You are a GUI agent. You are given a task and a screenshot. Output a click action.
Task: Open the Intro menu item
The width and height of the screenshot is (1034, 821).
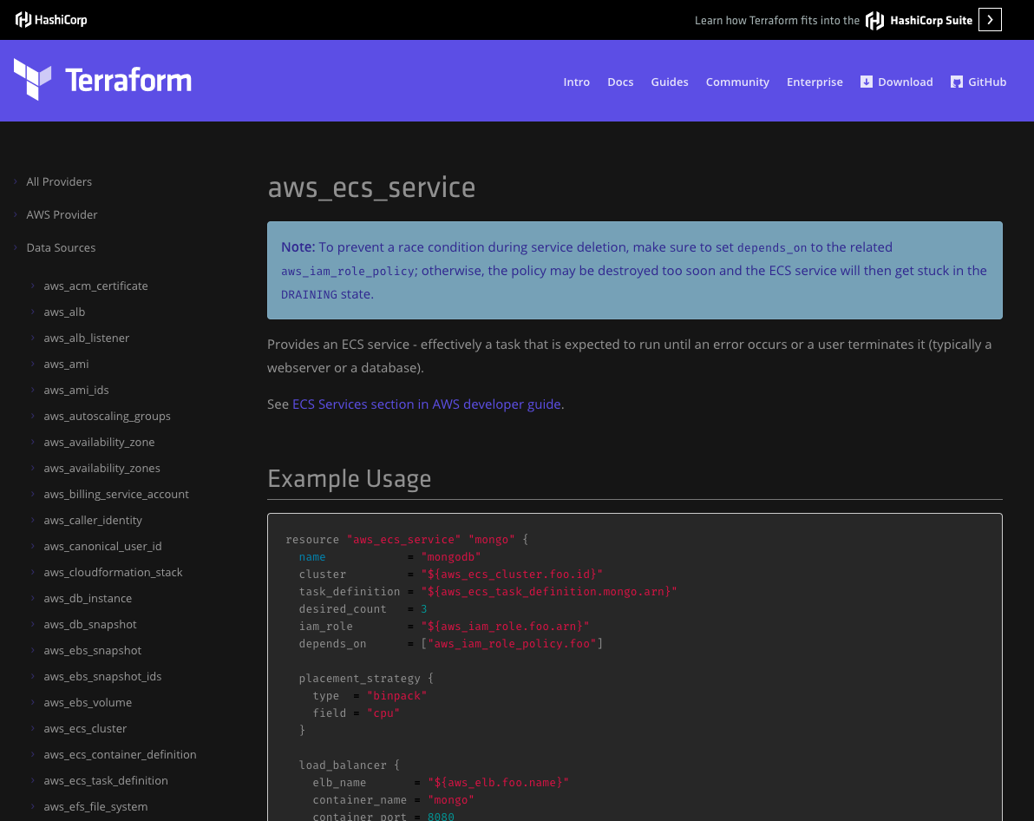(x=576, y=82)
